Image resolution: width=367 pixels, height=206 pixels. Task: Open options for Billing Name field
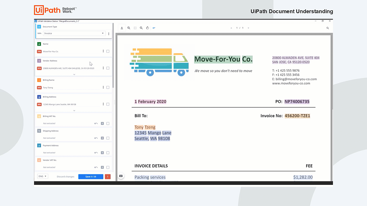103,87
